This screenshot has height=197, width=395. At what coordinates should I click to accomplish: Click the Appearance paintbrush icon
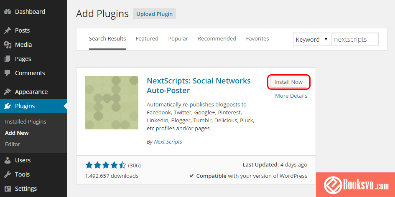[8, 92]
